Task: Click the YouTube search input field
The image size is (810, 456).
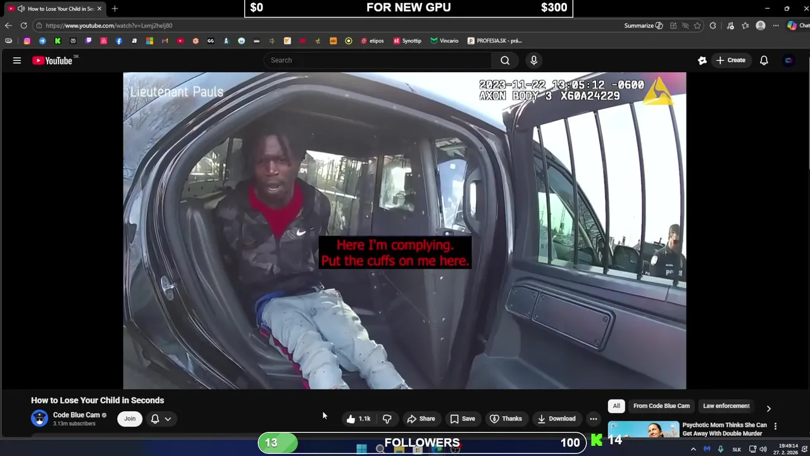Action: pyautogui.click(x=377, y=60)
